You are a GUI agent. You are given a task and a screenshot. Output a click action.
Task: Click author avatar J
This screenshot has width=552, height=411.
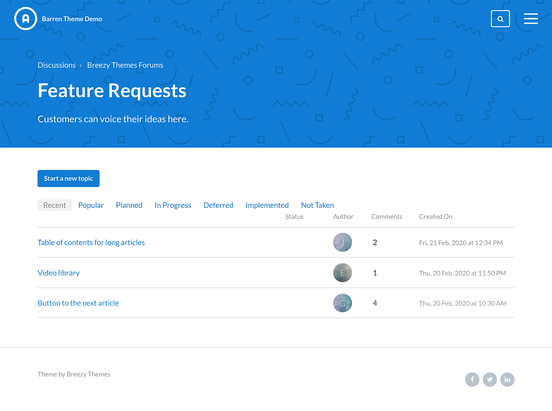(342, 242)
